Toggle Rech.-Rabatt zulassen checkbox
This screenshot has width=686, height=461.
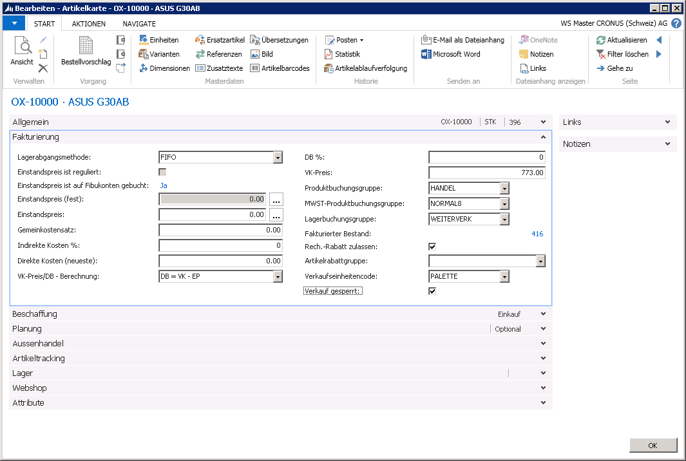pyautogui.click(x=432, y=247)
